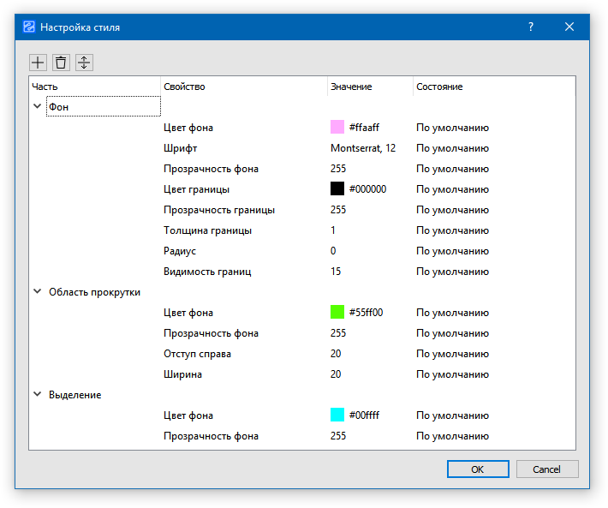Click the Свойство column header

coord(184,87)
